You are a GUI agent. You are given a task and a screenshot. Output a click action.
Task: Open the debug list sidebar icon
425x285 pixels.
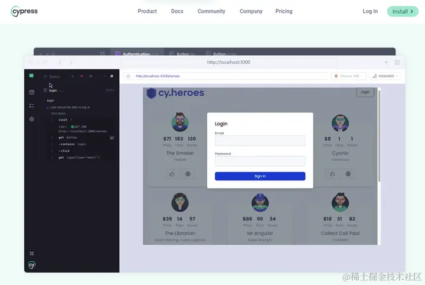click(x=32, y=106)
